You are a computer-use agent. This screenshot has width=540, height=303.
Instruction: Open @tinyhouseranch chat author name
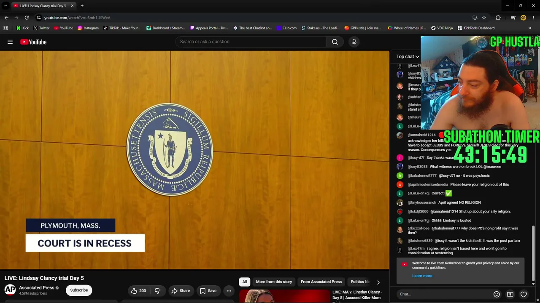pos(422,202)
